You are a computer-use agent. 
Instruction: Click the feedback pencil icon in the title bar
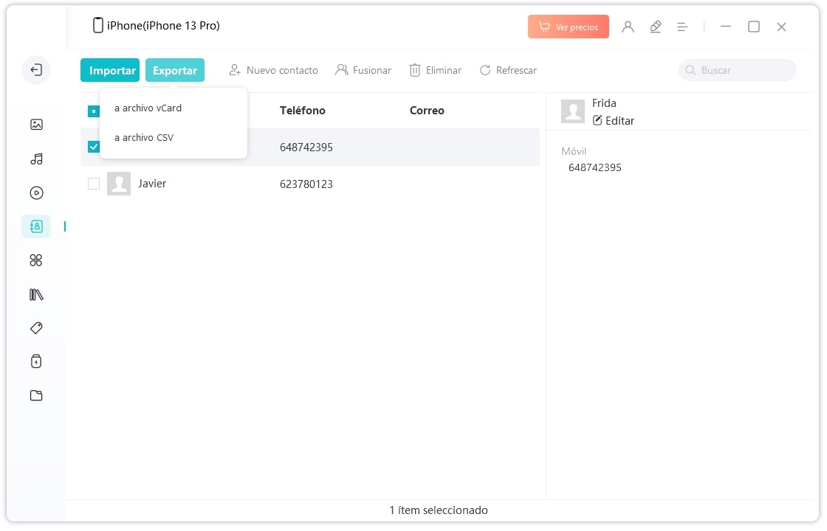656,27
